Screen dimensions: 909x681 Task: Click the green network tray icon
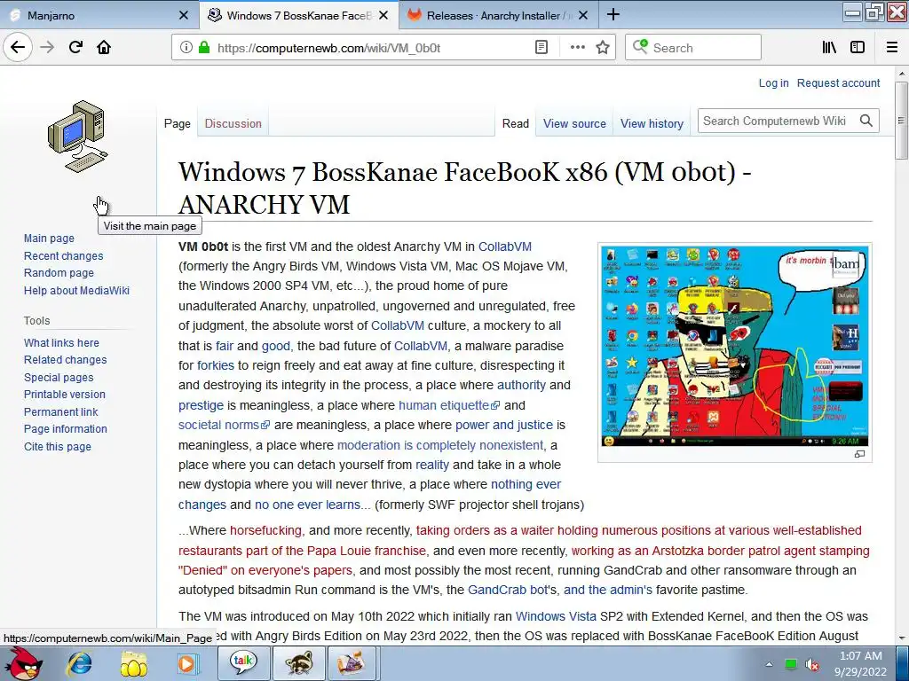point(791,664)
